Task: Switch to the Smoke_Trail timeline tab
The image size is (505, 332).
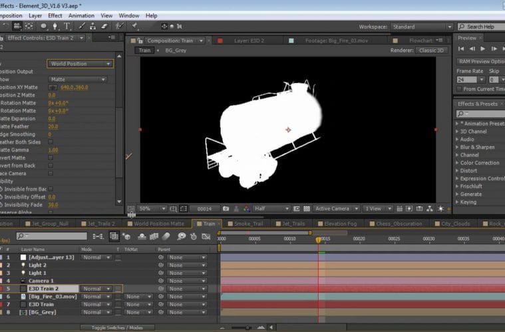Action: coord(248,224)
